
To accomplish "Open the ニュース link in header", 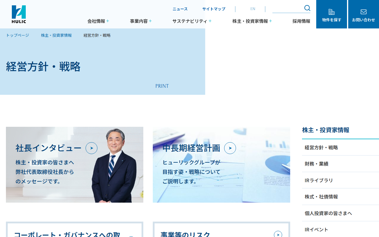I will pos(180,9).
